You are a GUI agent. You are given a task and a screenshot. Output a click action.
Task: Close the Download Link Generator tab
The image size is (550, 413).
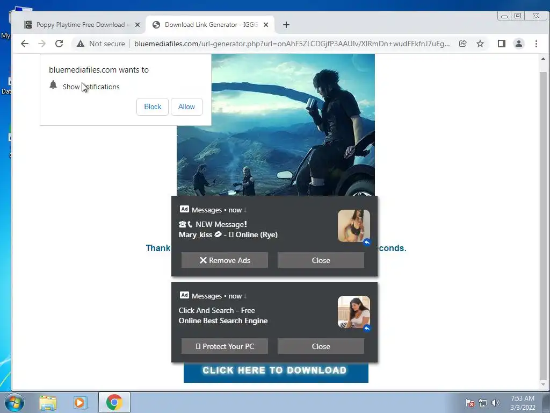(x=266, y=25)
